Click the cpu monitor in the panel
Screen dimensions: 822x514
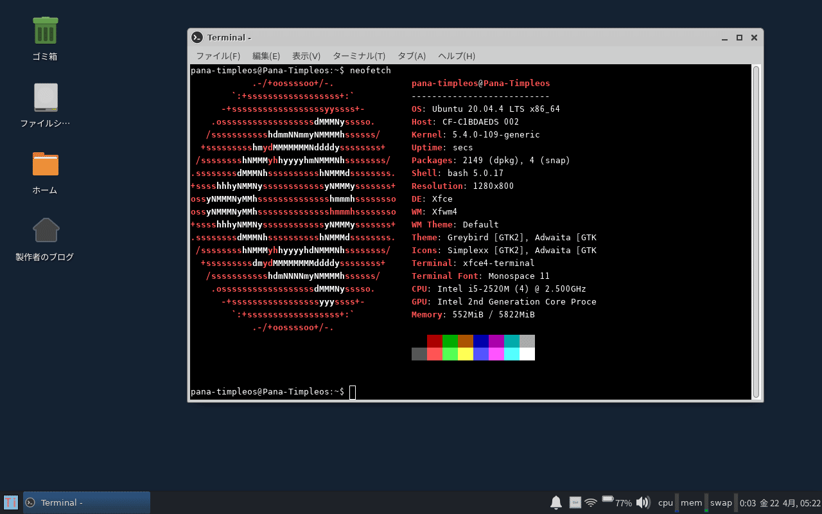coord(669,502)
